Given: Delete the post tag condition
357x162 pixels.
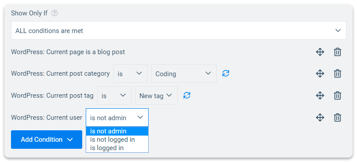Looking at the screenshot, I should pyautogui.click(x=337, y=96).
